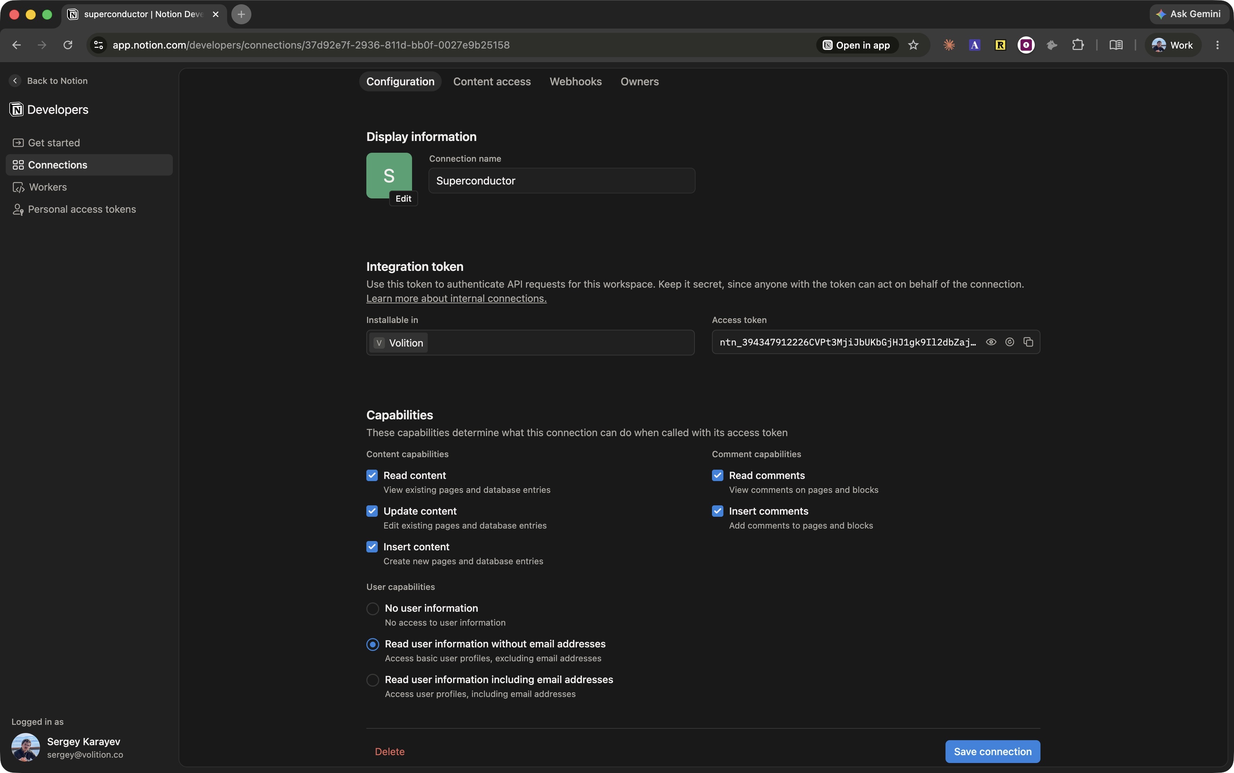
Task: Click the orange Claude extension icon
Action: click(x=949, y=45)
